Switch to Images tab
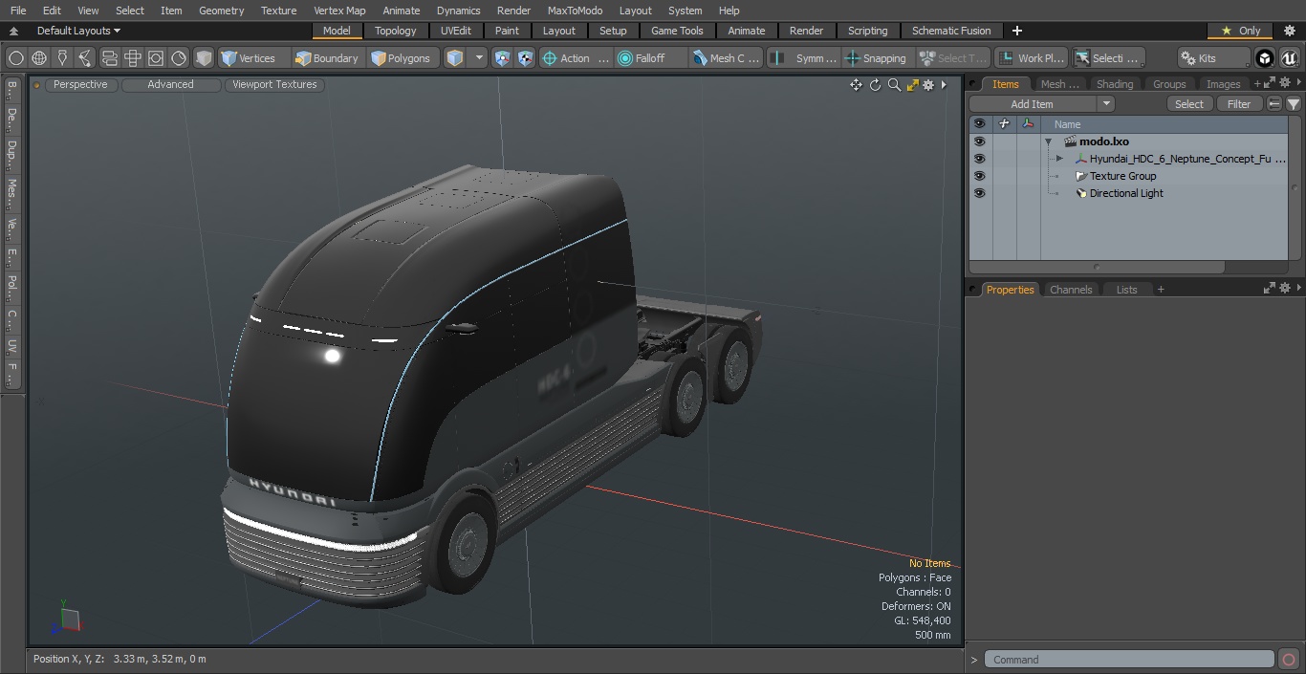Screen dimensions: 1306x674 pyautogui.click(x=1223, y=84)
